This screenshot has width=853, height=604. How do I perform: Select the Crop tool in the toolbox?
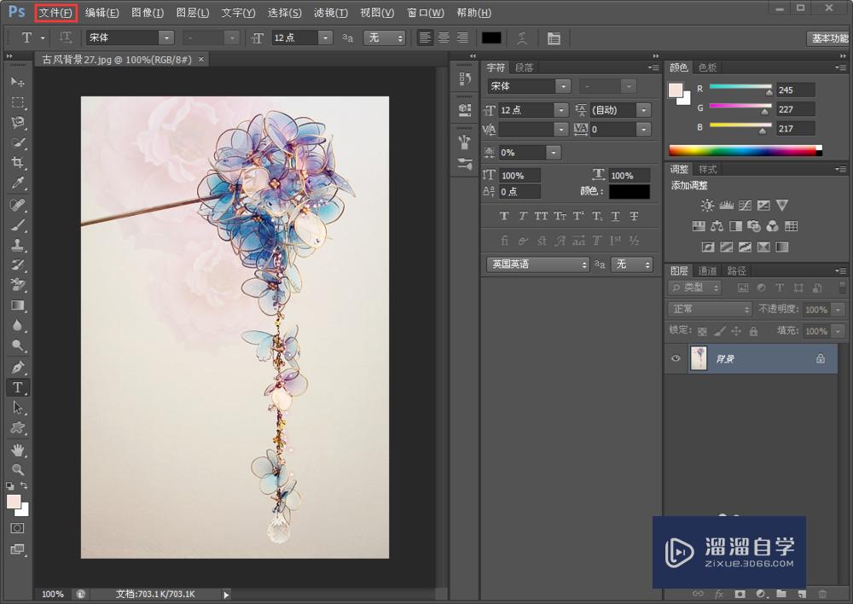(x=17, y=163)
